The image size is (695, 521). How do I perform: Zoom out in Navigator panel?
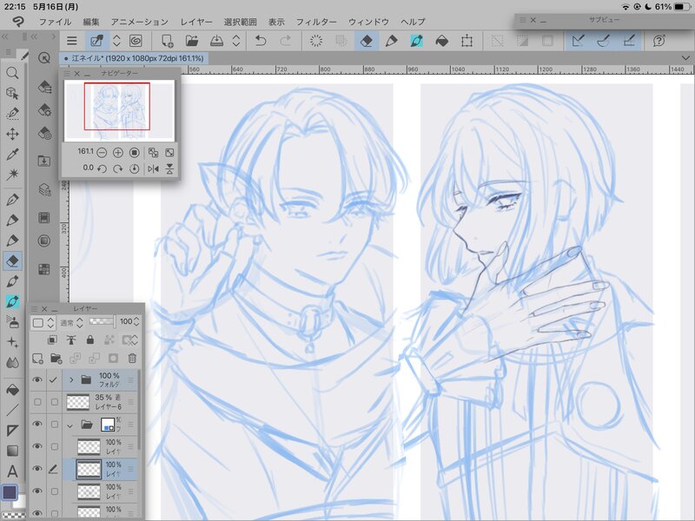point(102,153)
